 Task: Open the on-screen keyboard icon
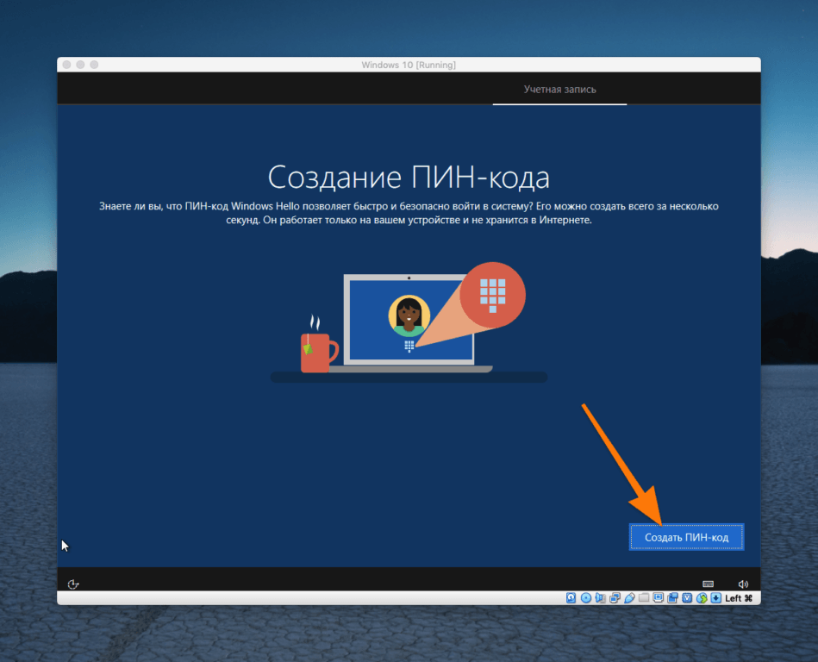point(708,584)
